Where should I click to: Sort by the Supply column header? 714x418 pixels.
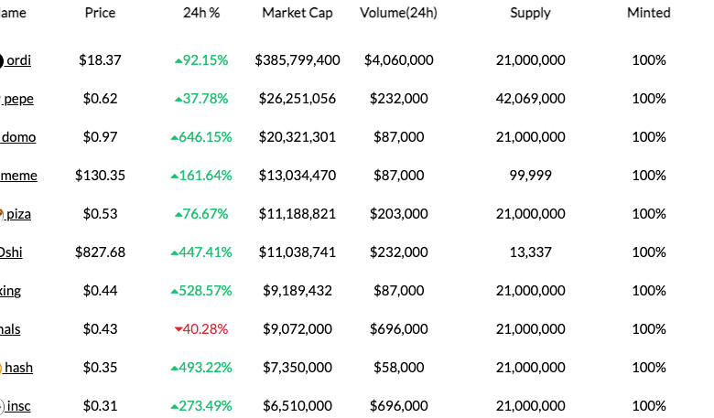530,13
